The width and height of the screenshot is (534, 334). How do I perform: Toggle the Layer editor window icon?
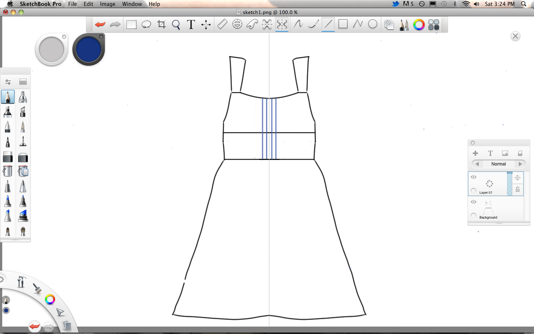click(389, 25)
